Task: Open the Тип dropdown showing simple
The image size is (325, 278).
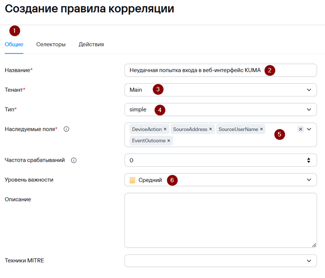Action: [x=220, y=110]
